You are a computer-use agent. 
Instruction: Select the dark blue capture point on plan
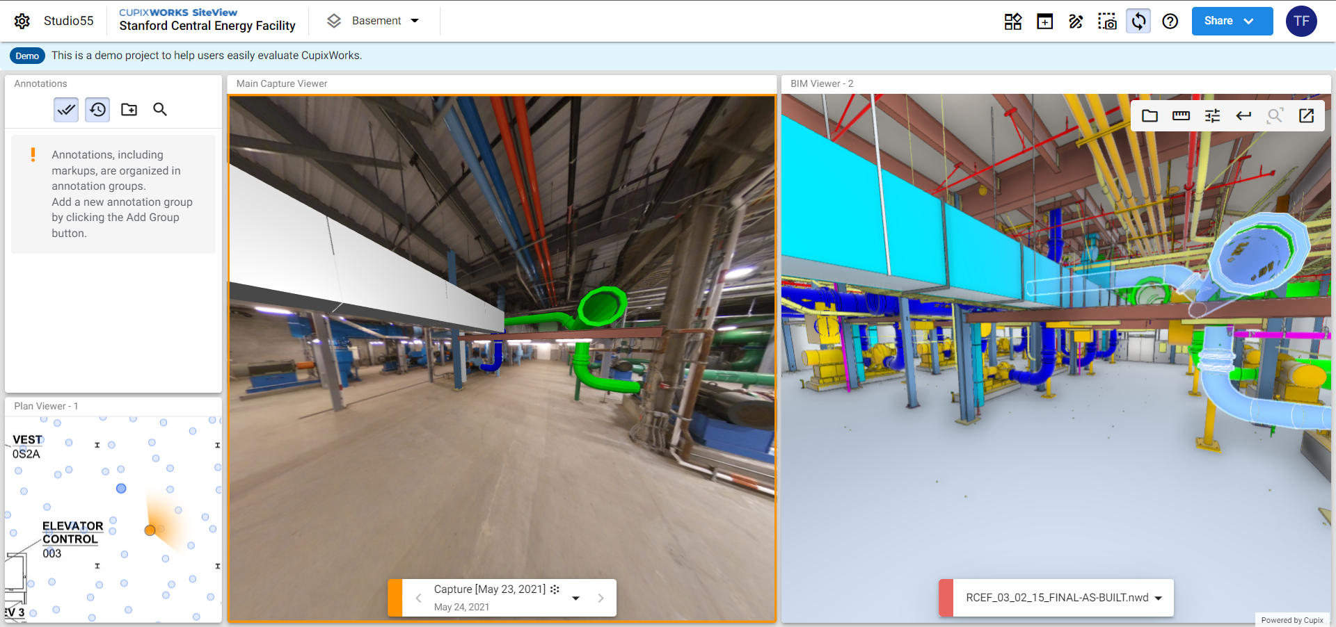[121, 489]
